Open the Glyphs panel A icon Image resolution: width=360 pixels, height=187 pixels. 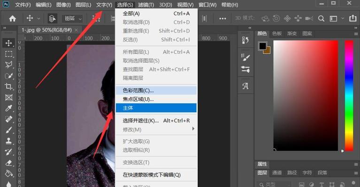[245, 86]
